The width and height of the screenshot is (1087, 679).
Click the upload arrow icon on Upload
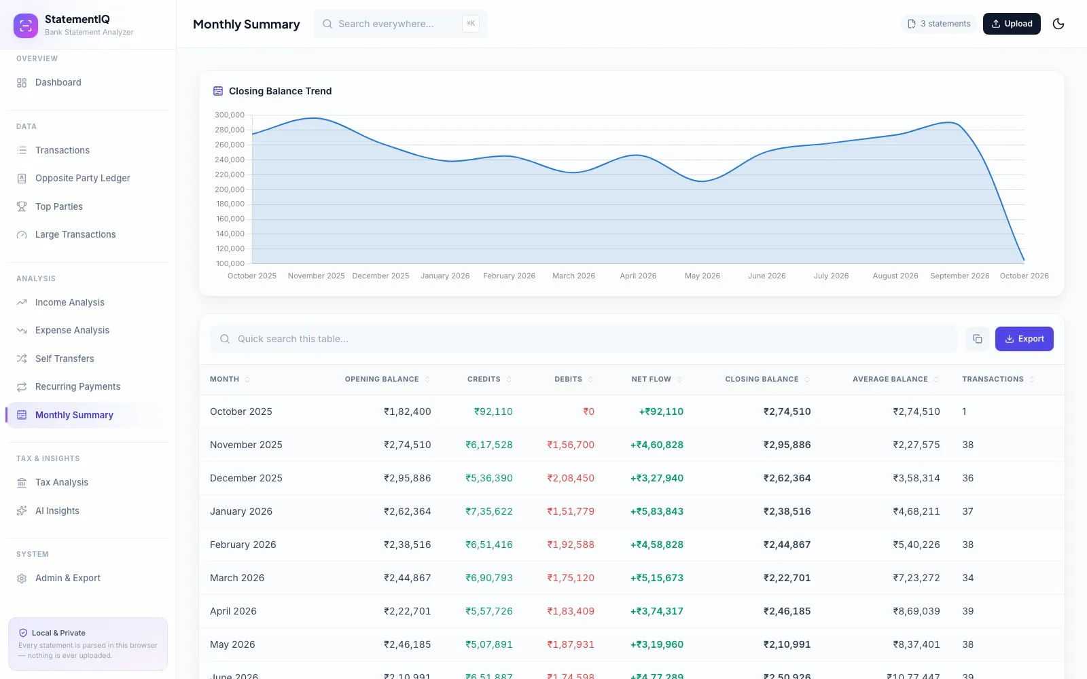pos(996,24)
